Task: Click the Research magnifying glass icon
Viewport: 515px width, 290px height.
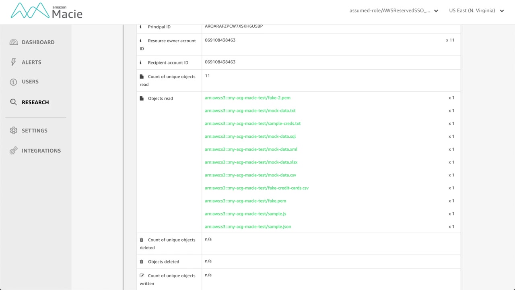Action: coord(14,102)
